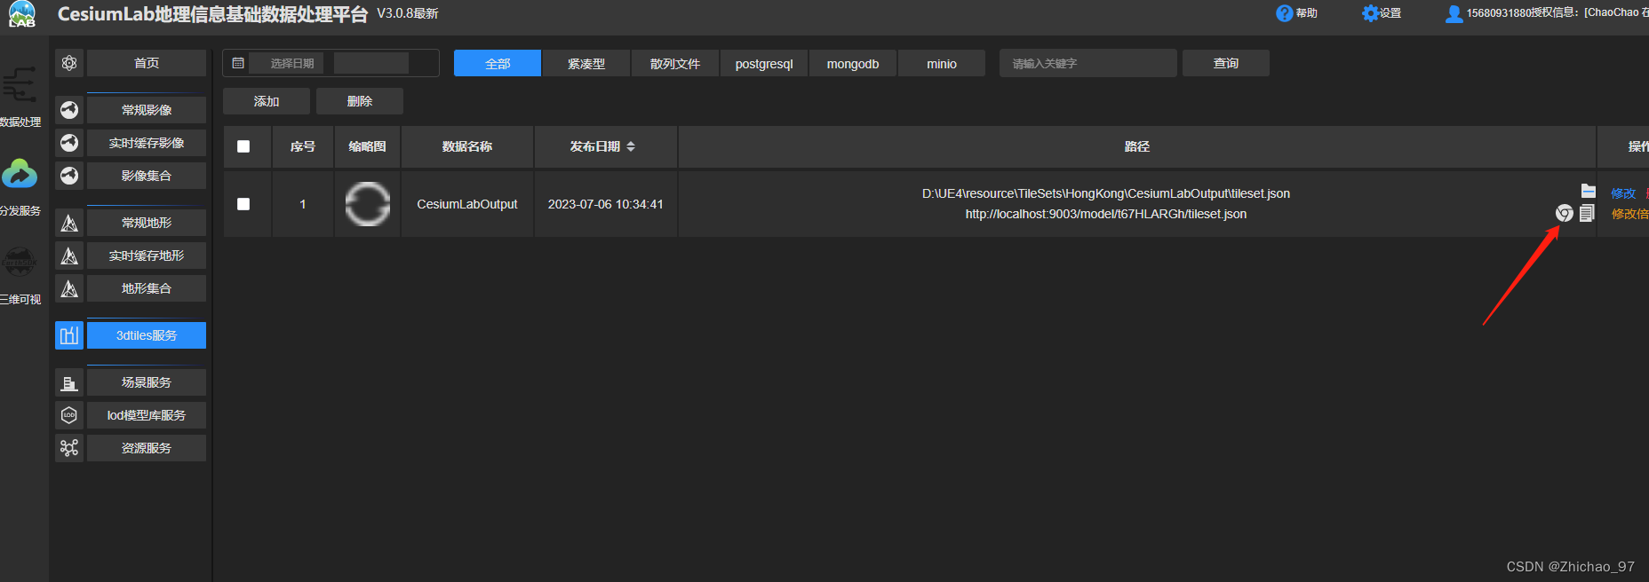1649x582 pixels.
Task: Click the 添加 add button
Action: 267,101
